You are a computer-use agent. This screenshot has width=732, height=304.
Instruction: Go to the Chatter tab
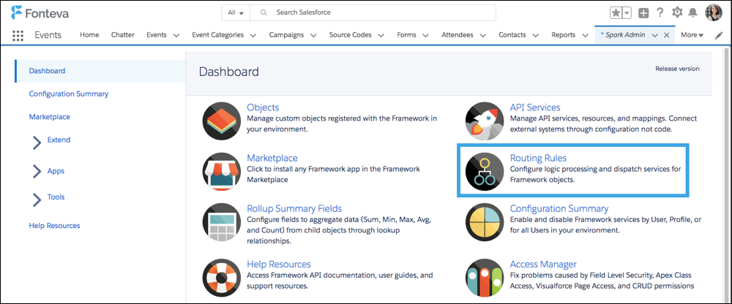pyautogui.click(x=123, y=35)
